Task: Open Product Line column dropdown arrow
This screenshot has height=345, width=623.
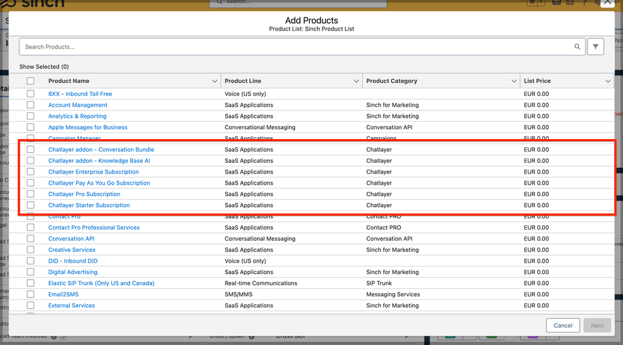Action: [356, 81]
